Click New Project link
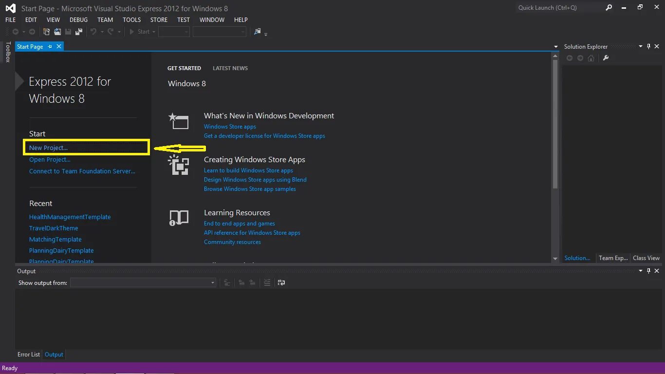 pos(48,148)
